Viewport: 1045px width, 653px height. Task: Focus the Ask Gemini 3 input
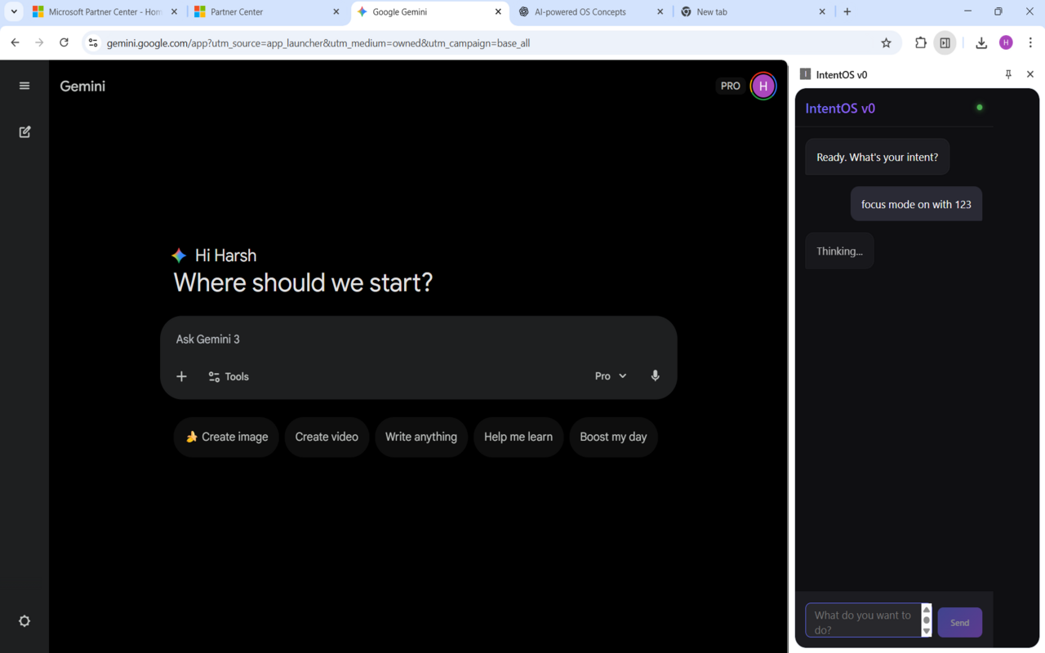418,340
